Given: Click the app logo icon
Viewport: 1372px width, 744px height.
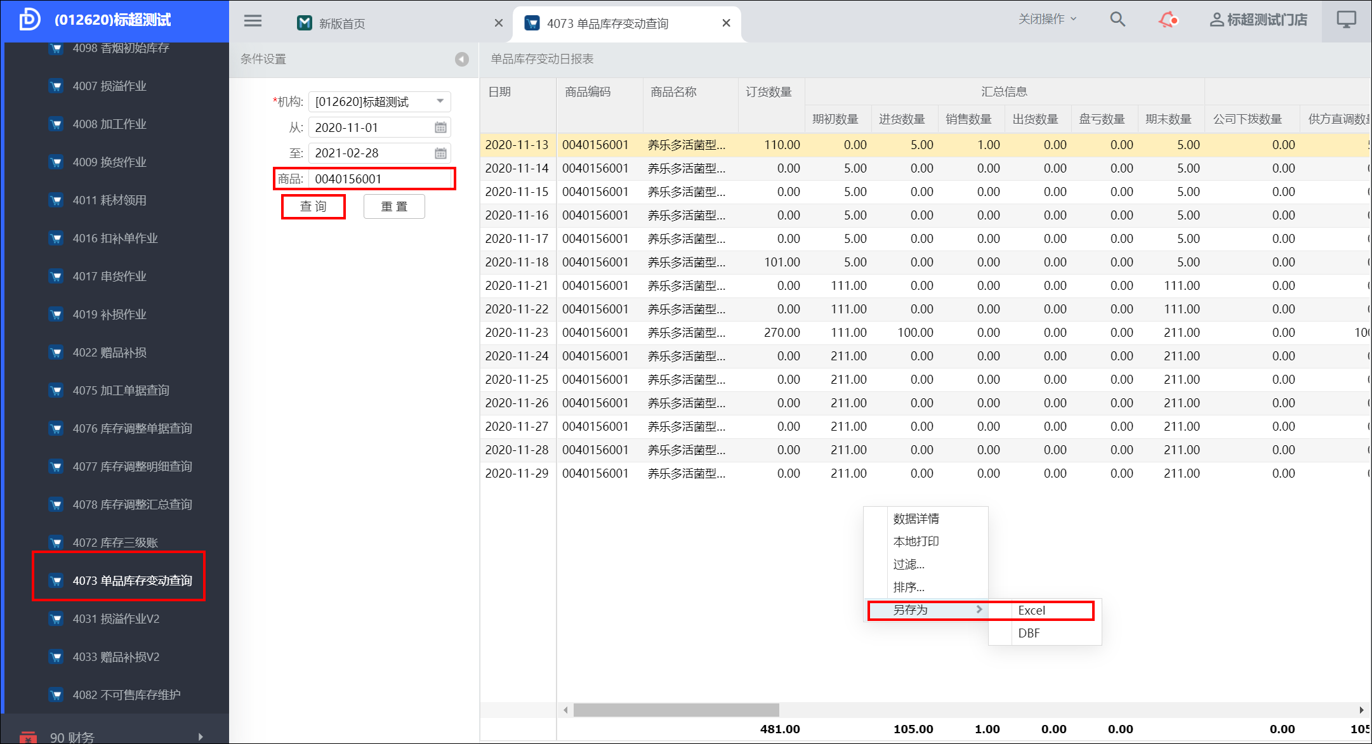Looking at the screenshot, I should point(29,20).
